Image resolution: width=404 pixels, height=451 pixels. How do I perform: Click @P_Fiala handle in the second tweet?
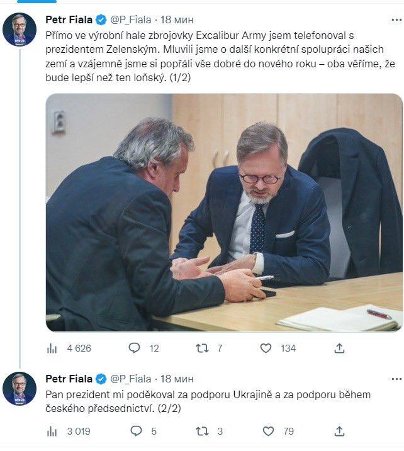coord(131,378)
